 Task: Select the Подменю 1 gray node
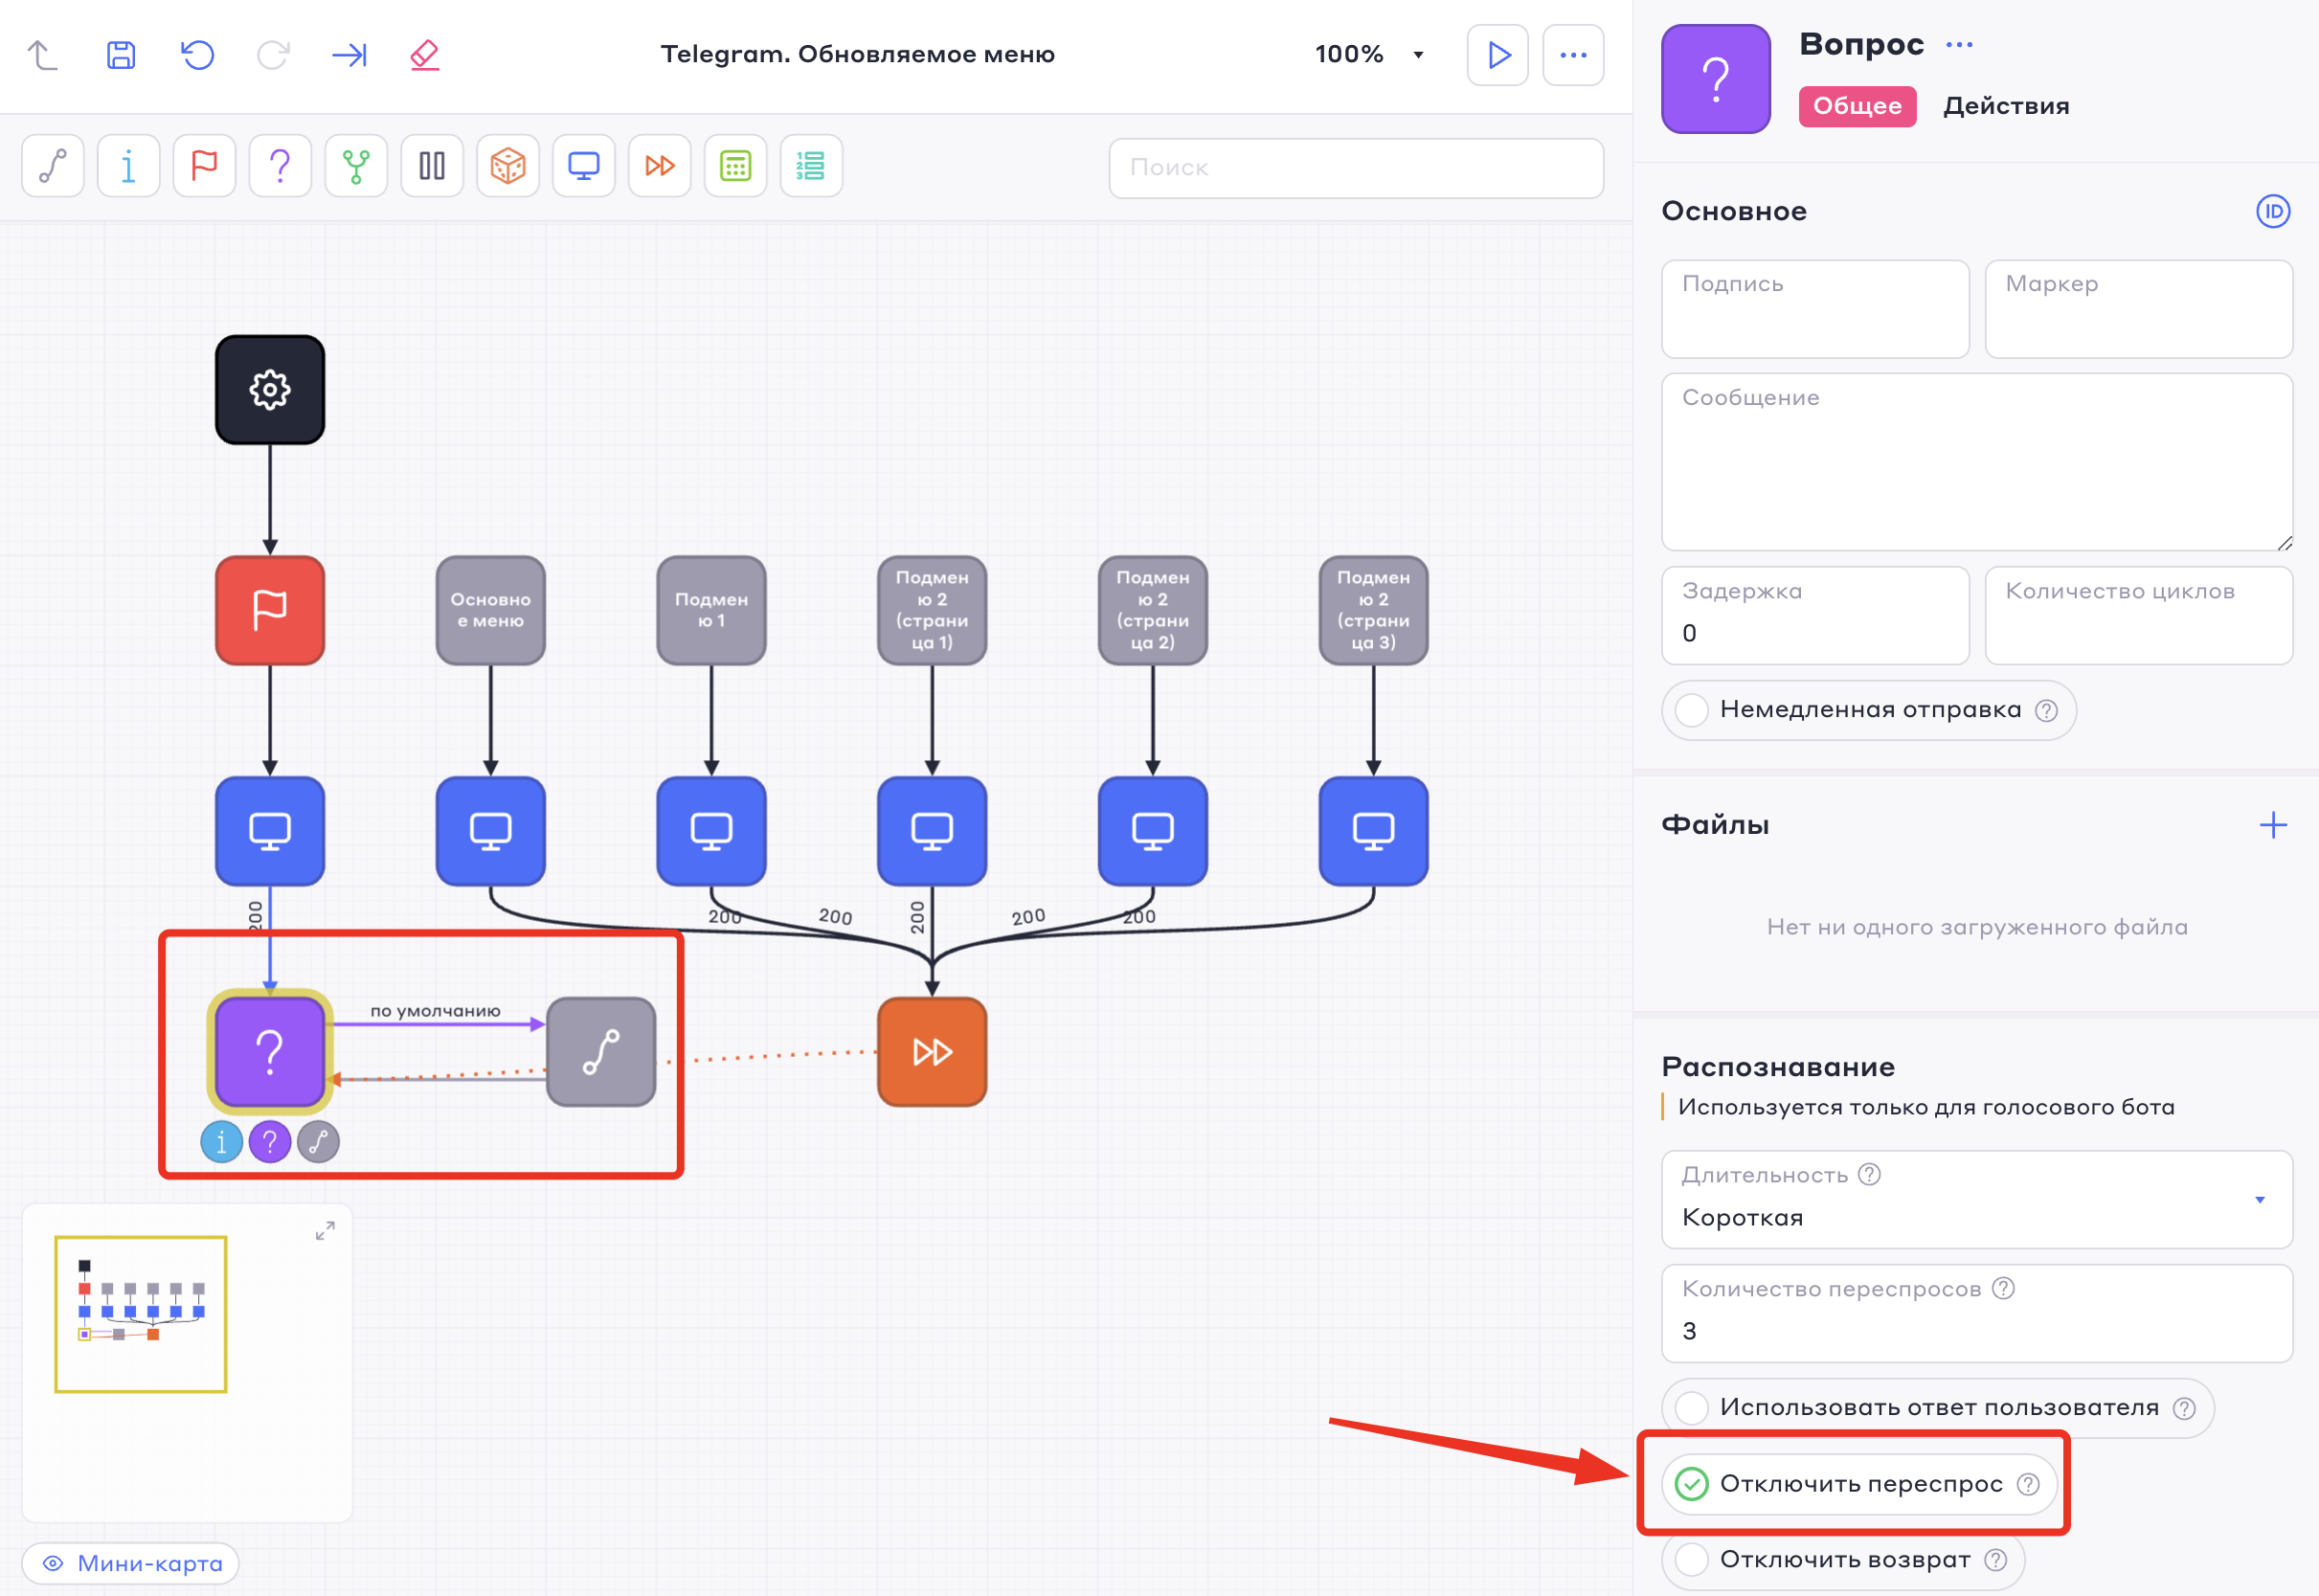point(711,610)
